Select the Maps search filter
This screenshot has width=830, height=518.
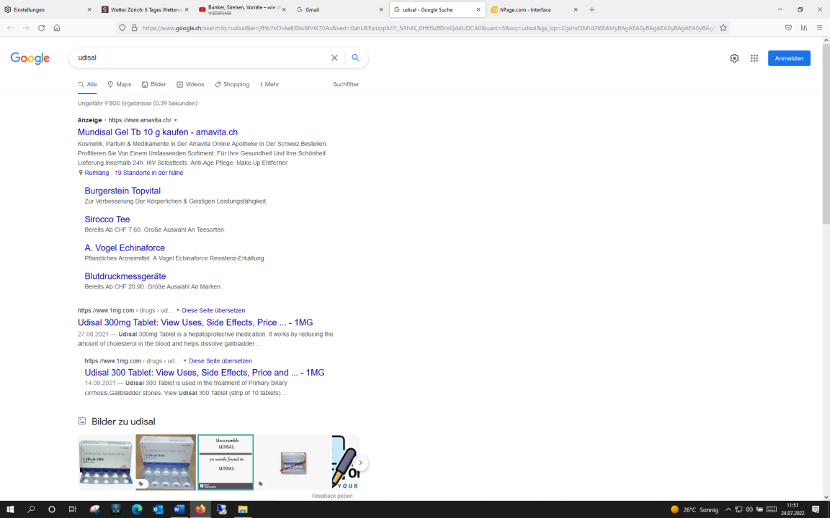119,85
